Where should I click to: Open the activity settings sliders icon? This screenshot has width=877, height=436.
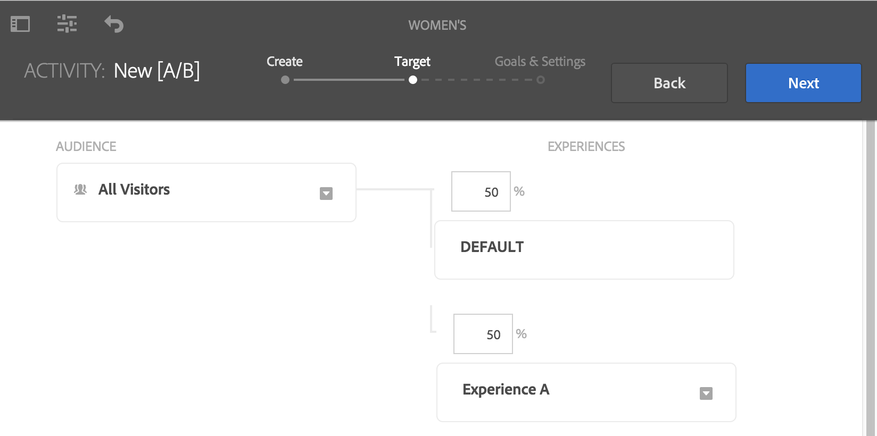(67, 24)
